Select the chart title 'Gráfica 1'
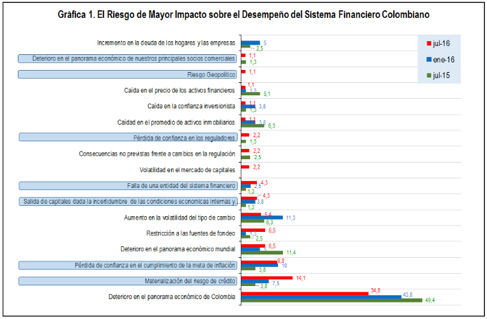Screen dimensions: 487x319 click(243, 14)
